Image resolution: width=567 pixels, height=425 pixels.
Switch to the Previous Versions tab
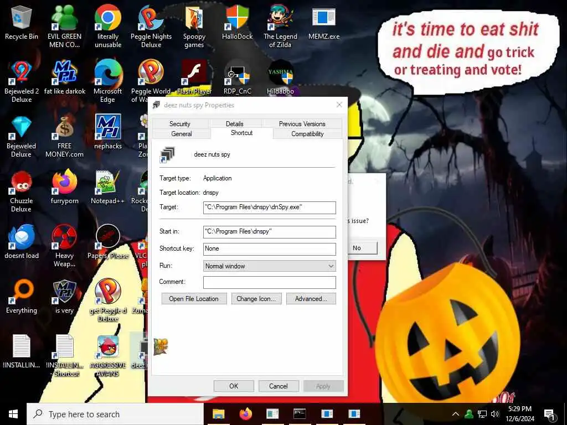click(x=302, y=123)
